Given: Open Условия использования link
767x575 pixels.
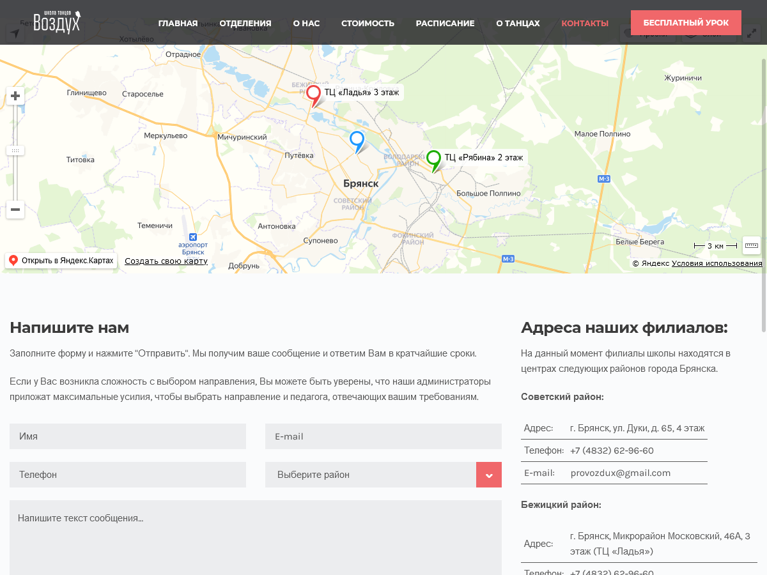Looking at the screenshot, I should click(717, 263).
